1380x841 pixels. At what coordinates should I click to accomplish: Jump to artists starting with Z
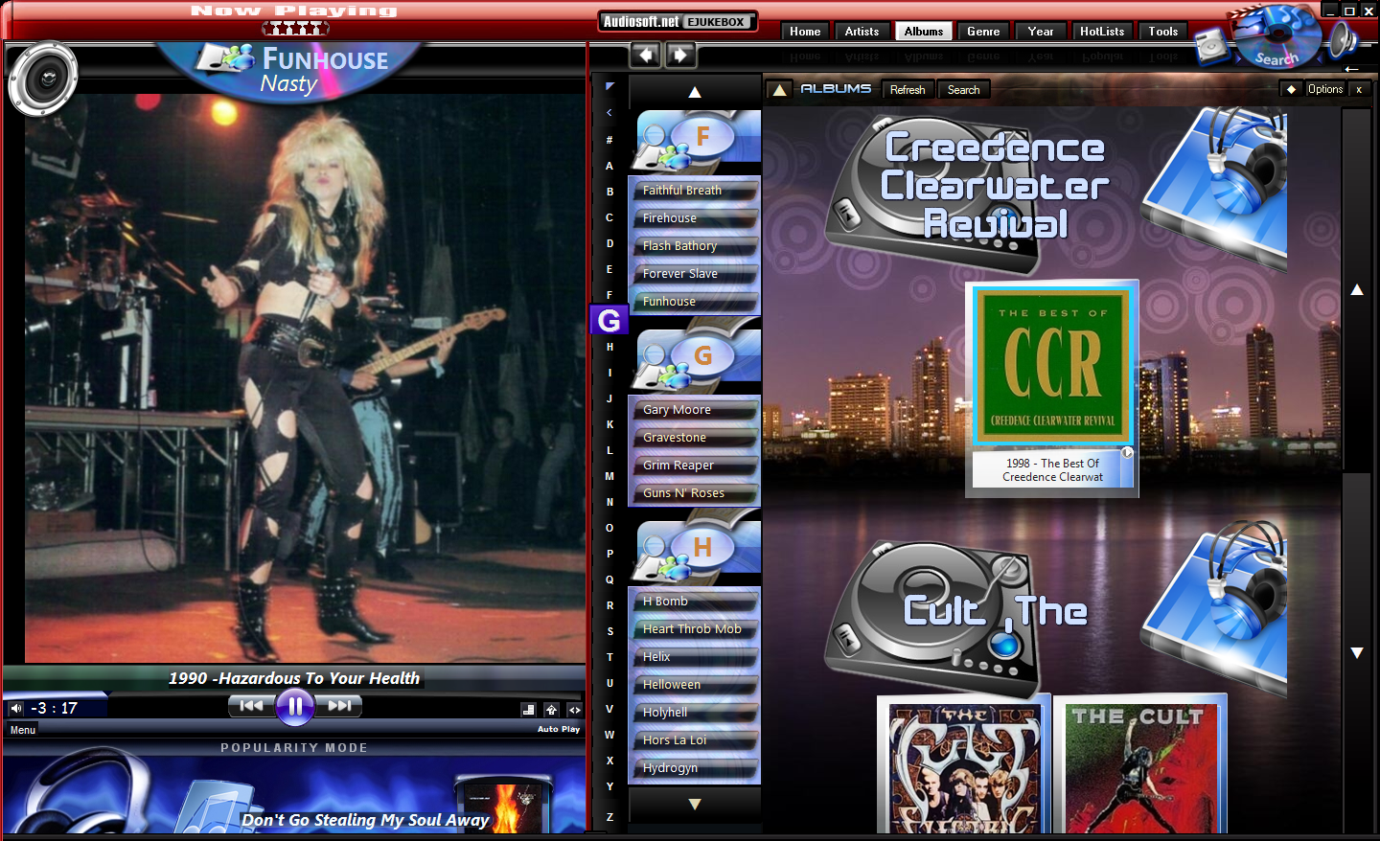coord(609,817)
